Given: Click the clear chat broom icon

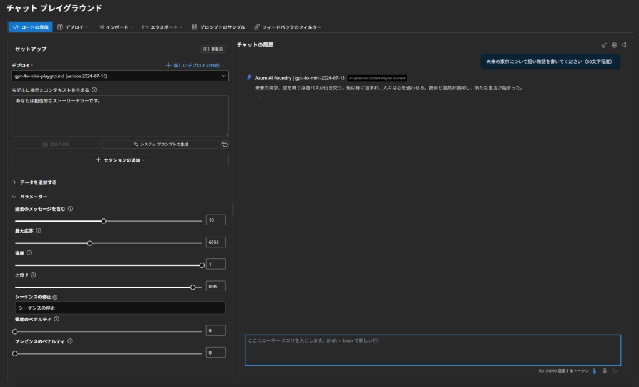Looking at the screenshot, I should tap(603, 45).
